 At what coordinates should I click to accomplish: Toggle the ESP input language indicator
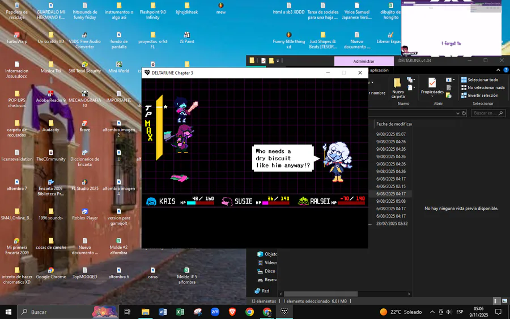[460, 312]
